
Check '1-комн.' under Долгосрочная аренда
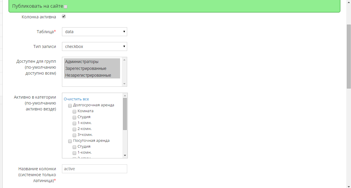[74, 123]
